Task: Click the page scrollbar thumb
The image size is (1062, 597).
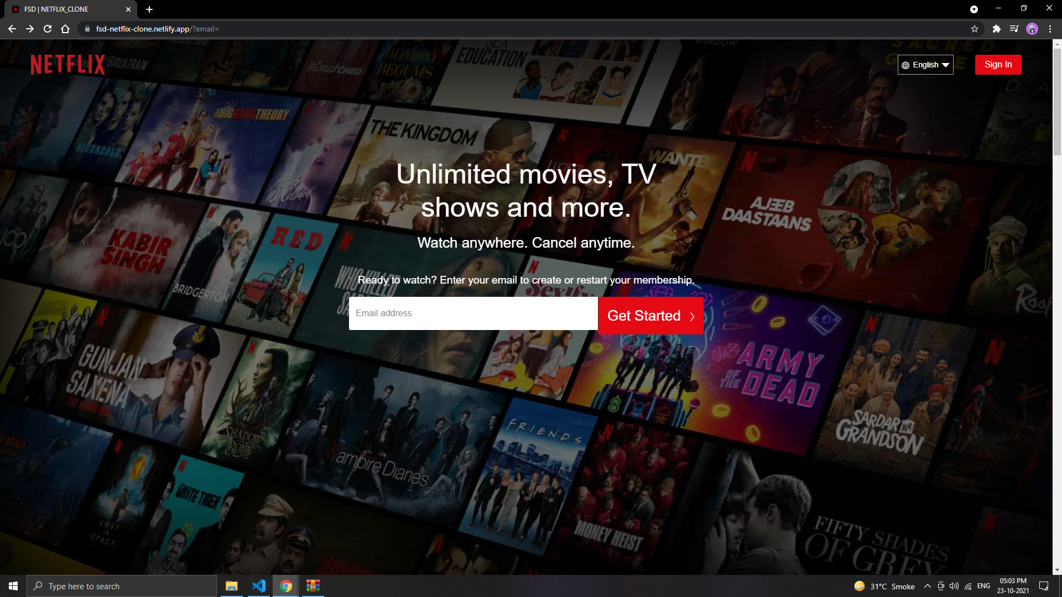Action: [1057, 102]
